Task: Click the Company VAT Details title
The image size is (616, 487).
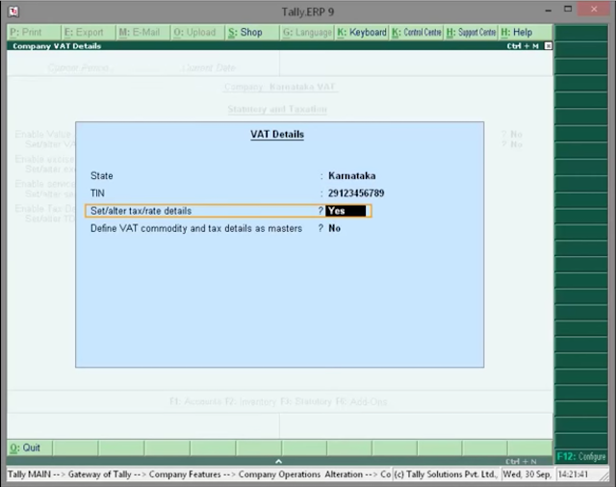Action: 57,46
